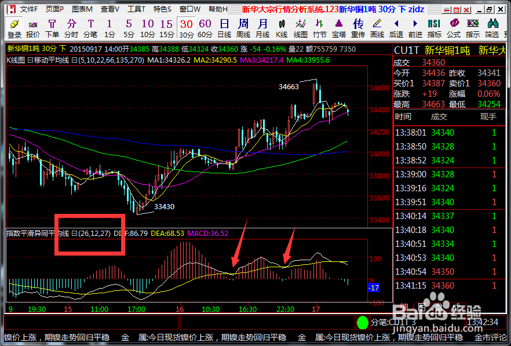511x346 pixels.
Task: Click the green connection status indicator
Action: (x=363, y=322)
